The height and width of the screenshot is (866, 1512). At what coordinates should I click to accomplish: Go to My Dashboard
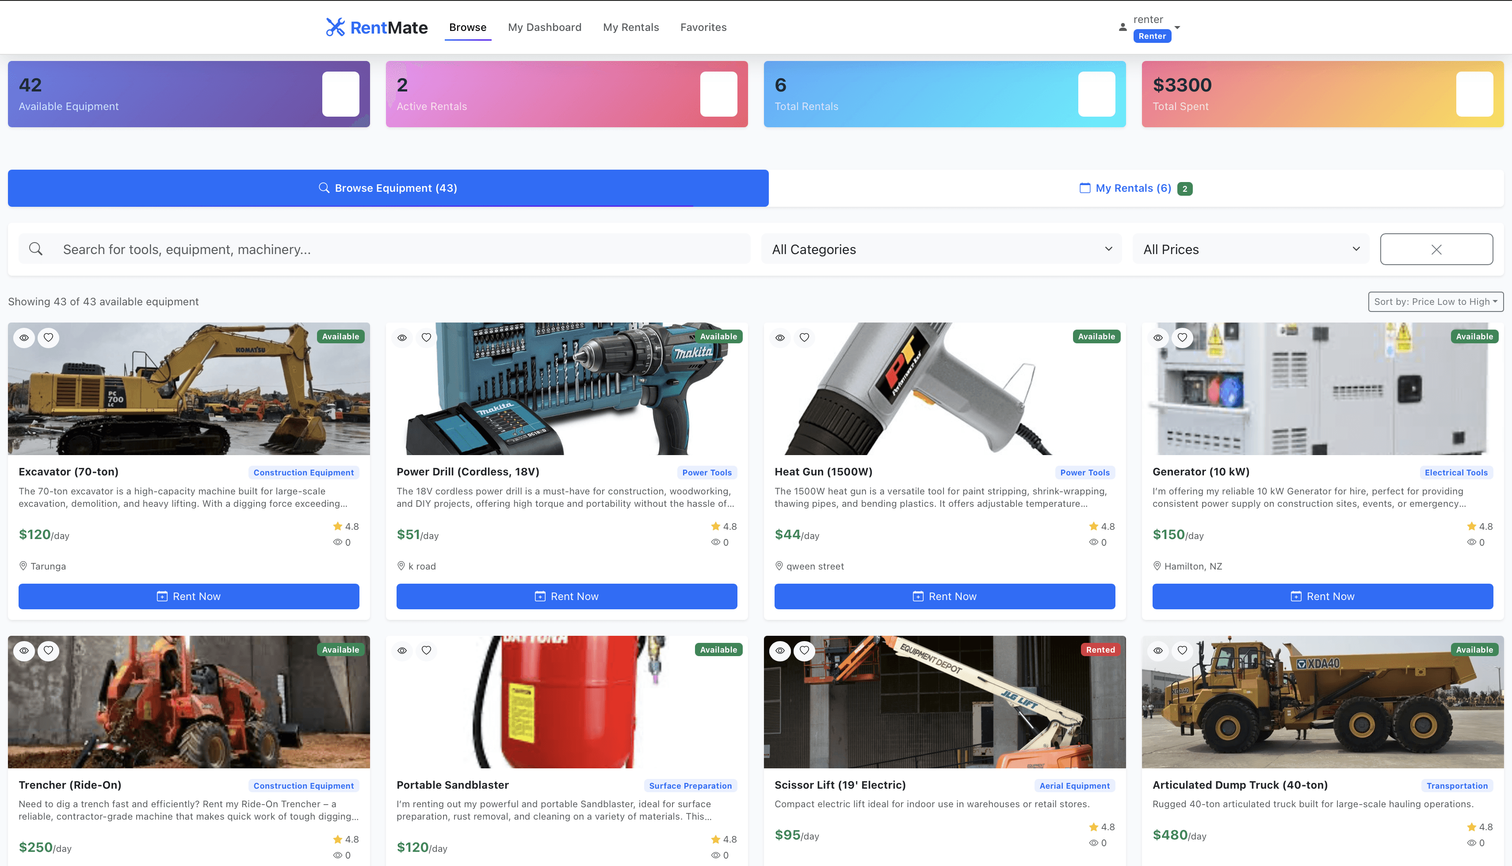[x=545, y=27]
